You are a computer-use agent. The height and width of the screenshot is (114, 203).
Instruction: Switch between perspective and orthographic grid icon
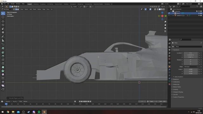pos(165,31)
